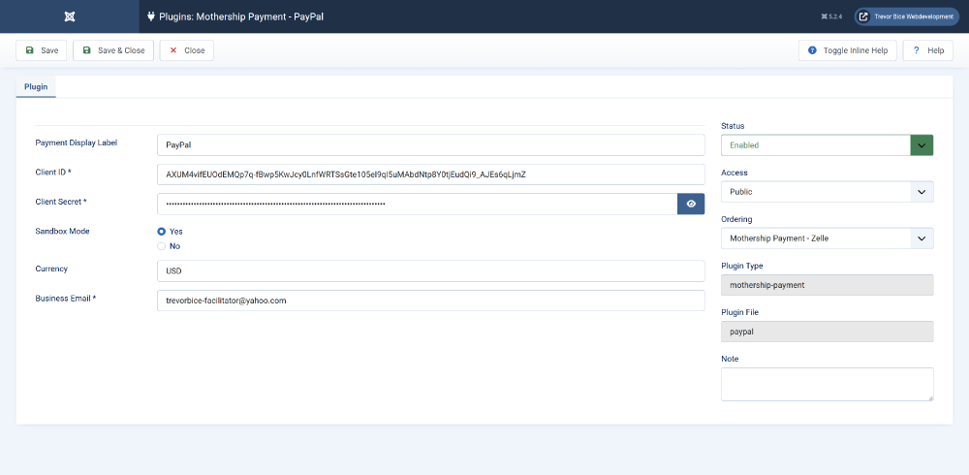Screen dimensions: 969x475
Task: Click the page title Plugins: Mothership Payment - PayPal
Action: tap(241, 16)
